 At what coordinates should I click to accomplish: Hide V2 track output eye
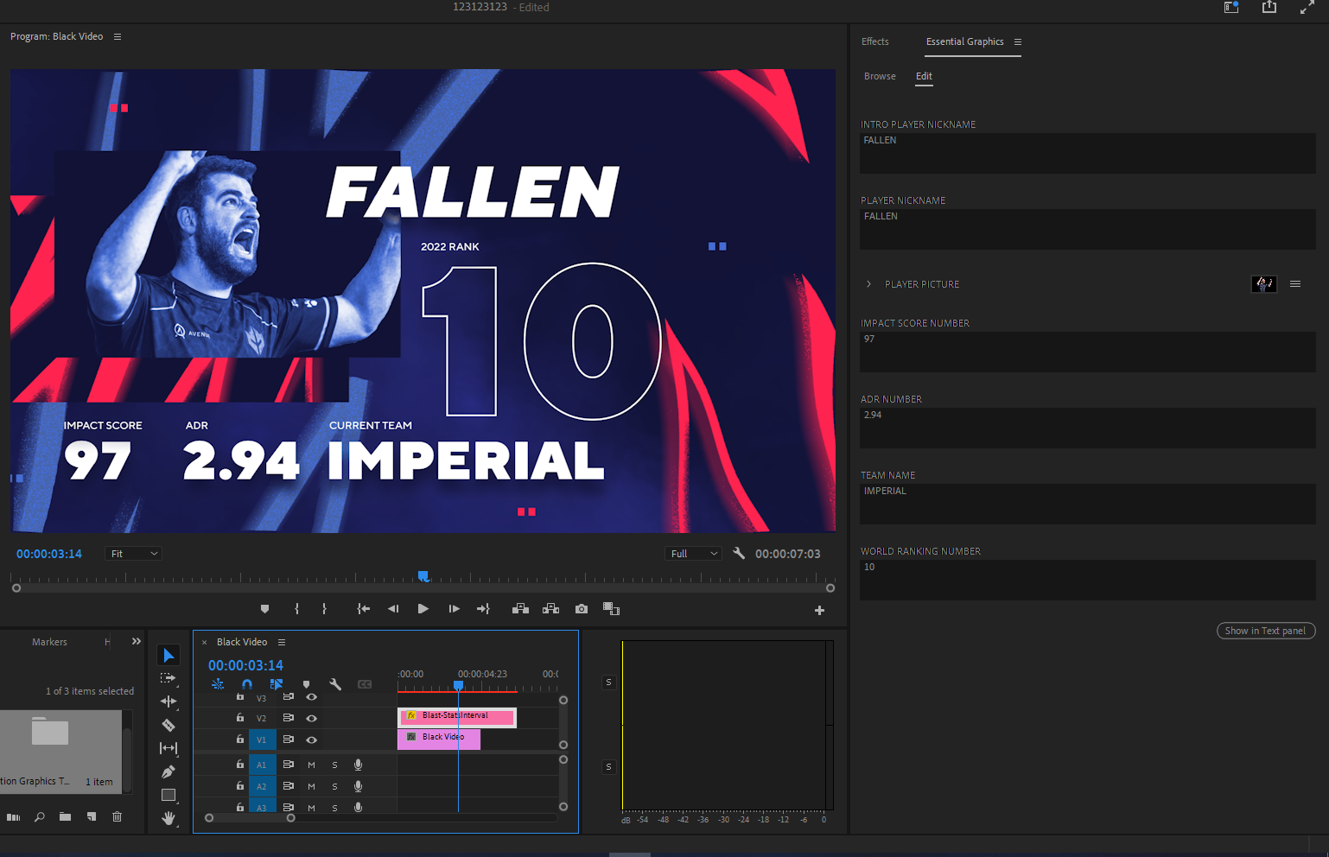311,718
